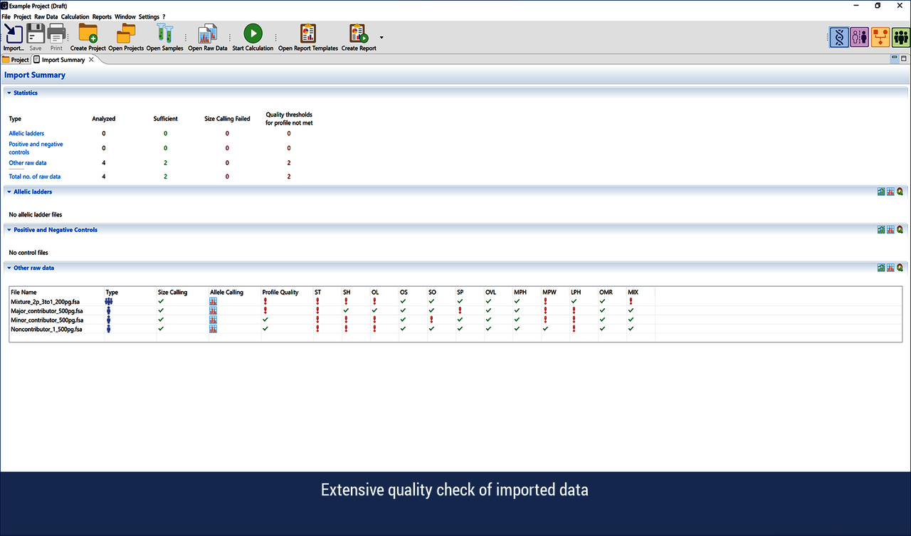Select file Noncontributor_1_500pg.fsa

click(x=46, y=330)
